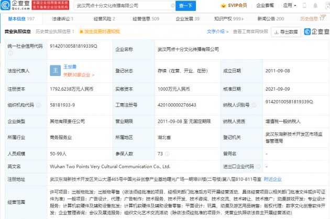Viewport: 330px width, 219px height.
Task: Click registration authority 武汉东湖新技术开发区市场监督管理局
Action: 294,137
